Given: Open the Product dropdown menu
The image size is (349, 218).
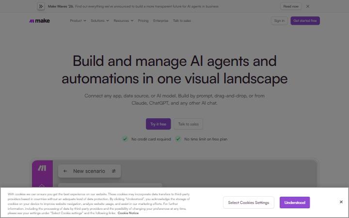Looking at the screenshot, I should 78,21.
